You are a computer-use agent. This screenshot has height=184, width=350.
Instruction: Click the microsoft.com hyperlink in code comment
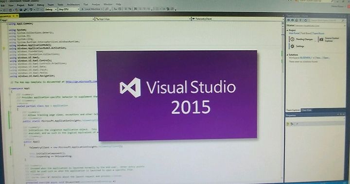click(81, 82)
